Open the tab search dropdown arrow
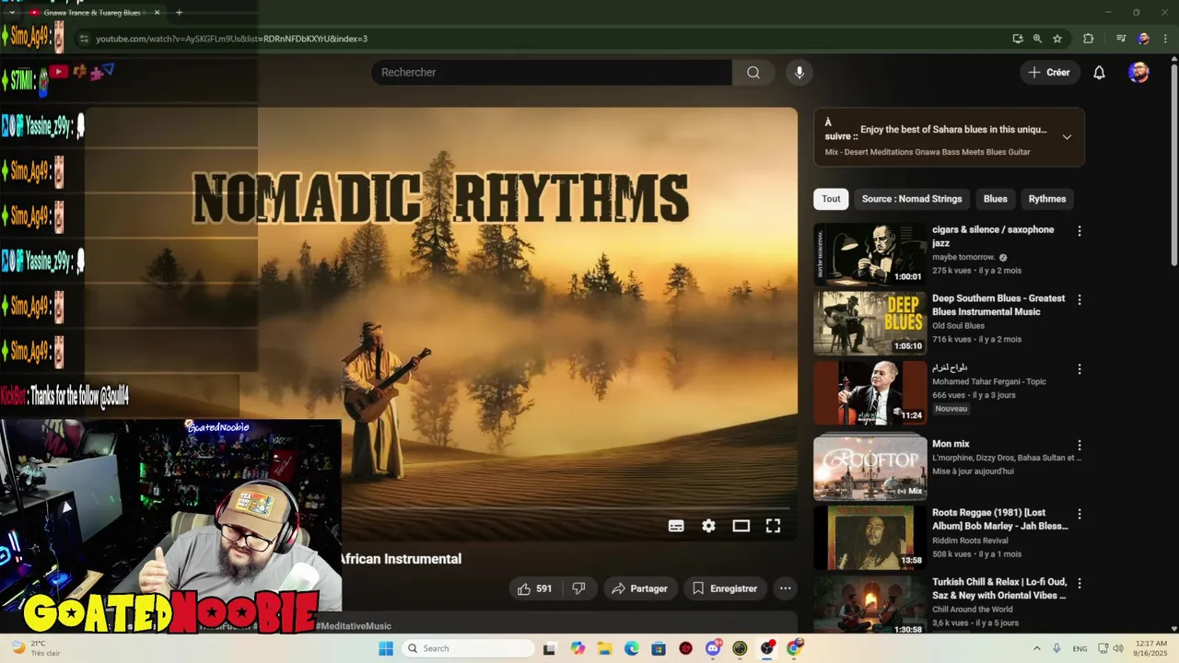Image resolution: width=1179 pixels, height=663 pixels. click(x=12, y=13)
